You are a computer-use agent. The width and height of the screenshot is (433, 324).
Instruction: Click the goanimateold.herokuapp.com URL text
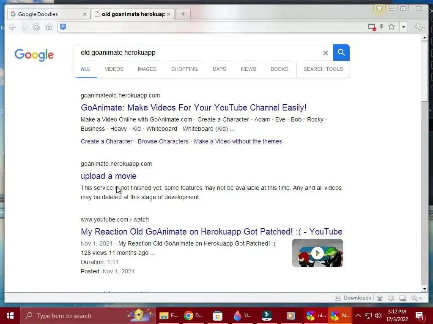pos(120,95)
